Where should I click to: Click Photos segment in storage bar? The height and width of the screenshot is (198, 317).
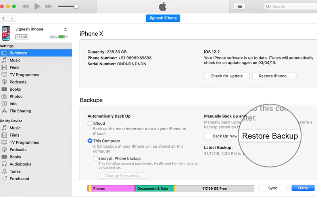coord(113,188)
